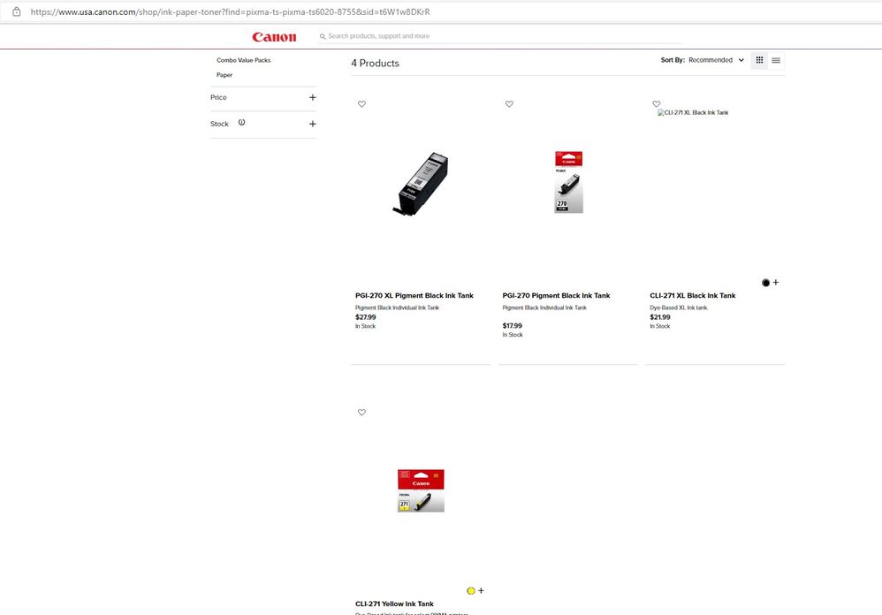882x615 pixels.
Task: Click the plus next to the yellow swatch
Action: pos(481,590)
